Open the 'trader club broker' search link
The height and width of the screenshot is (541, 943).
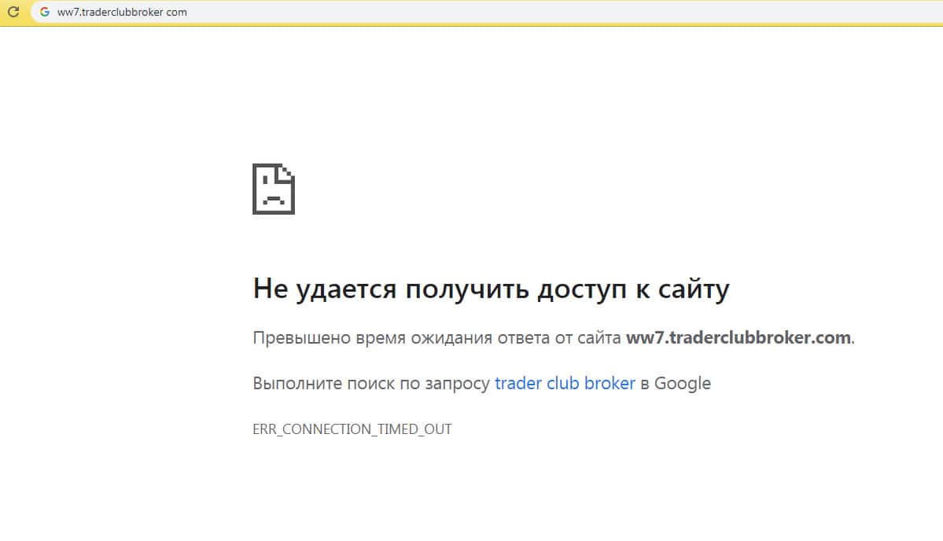565,384
